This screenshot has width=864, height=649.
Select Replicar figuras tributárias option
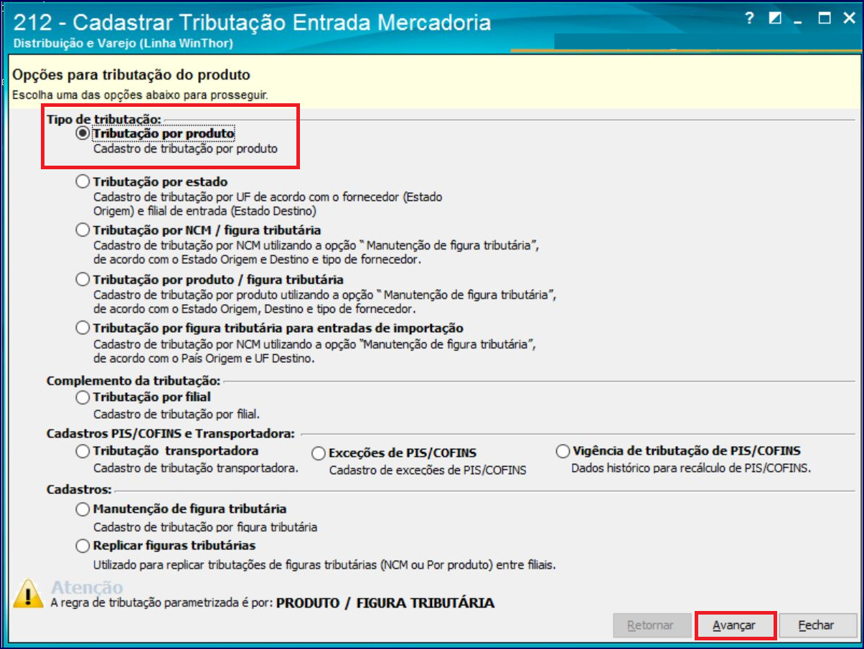click(83, 546)
